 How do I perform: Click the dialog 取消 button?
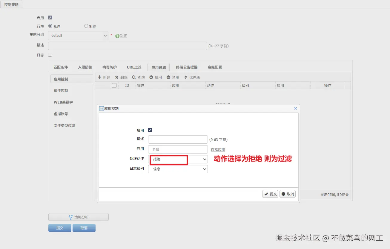point(288,194)
